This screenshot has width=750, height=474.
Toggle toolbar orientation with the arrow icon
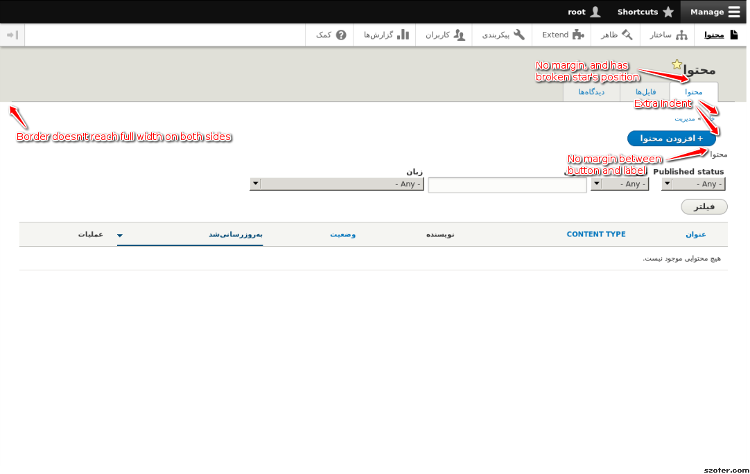coord(12,35)
